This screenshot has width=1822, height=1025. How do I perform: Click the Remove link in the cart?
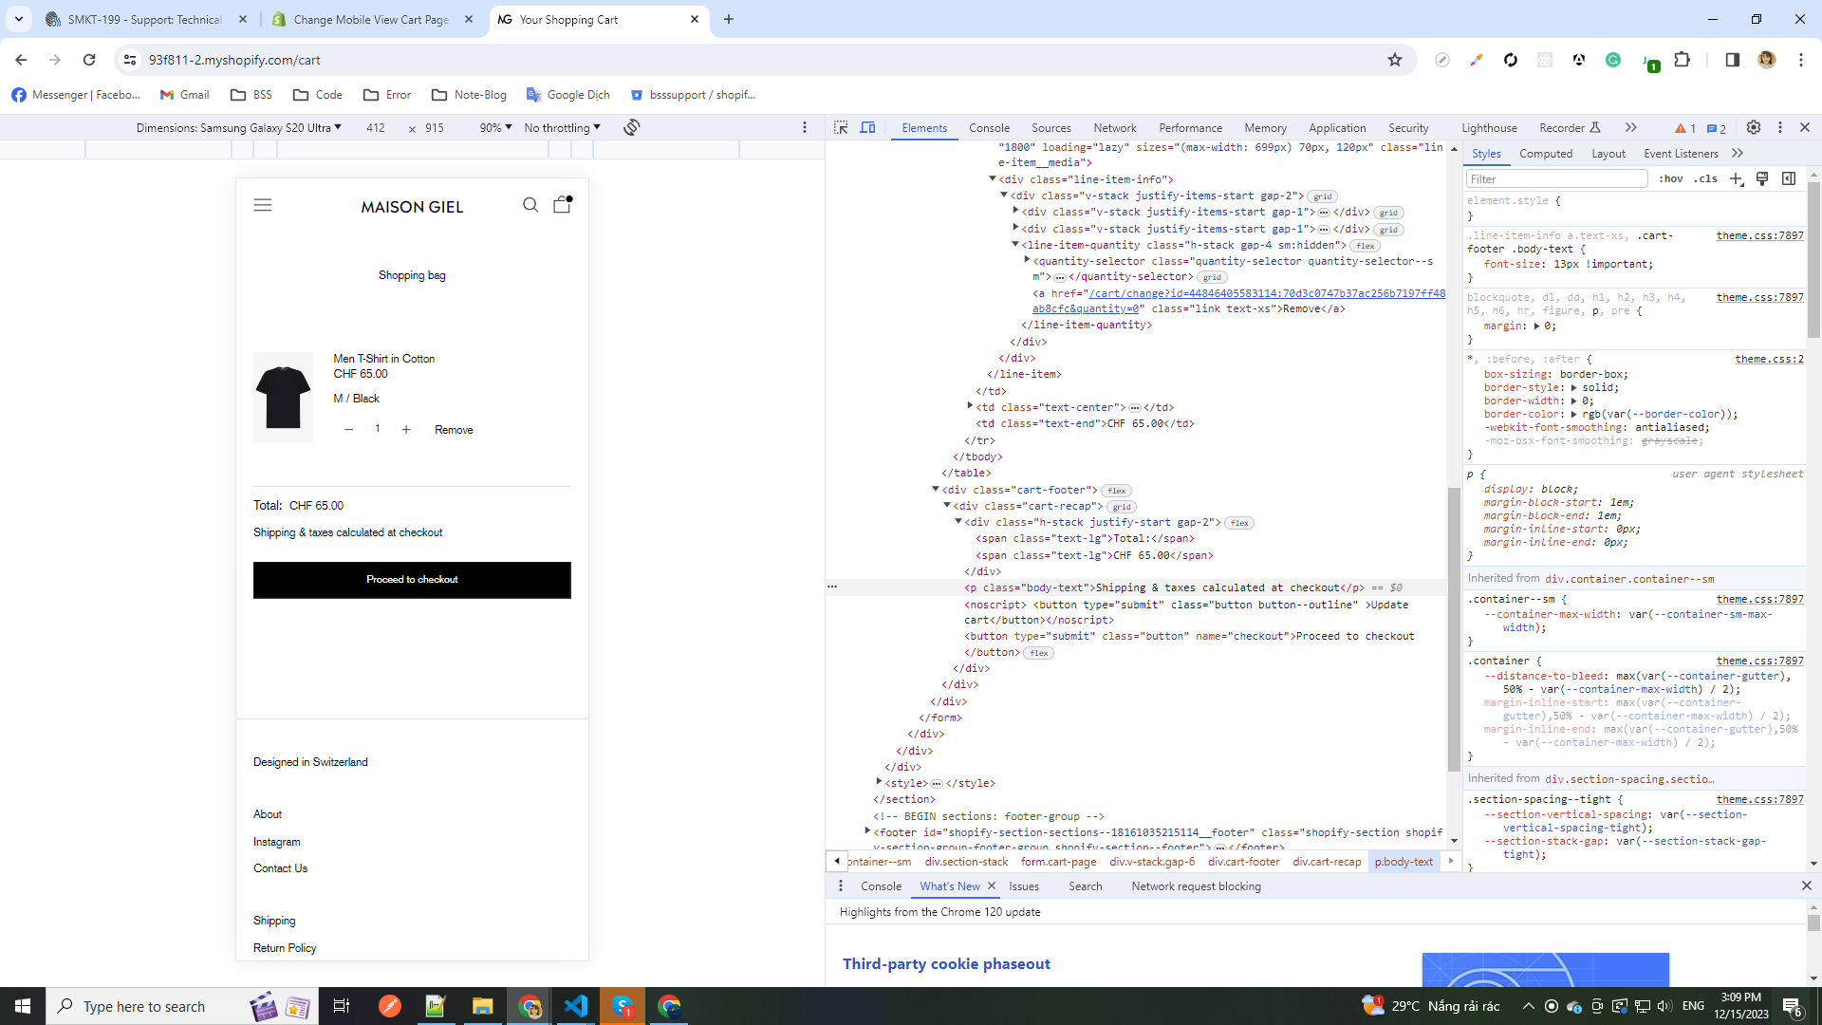coord(454,430)
